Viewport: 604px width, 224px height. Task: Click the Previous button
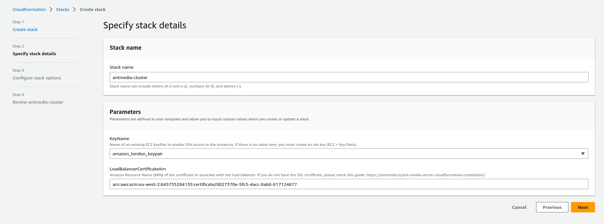pos(552,207)
